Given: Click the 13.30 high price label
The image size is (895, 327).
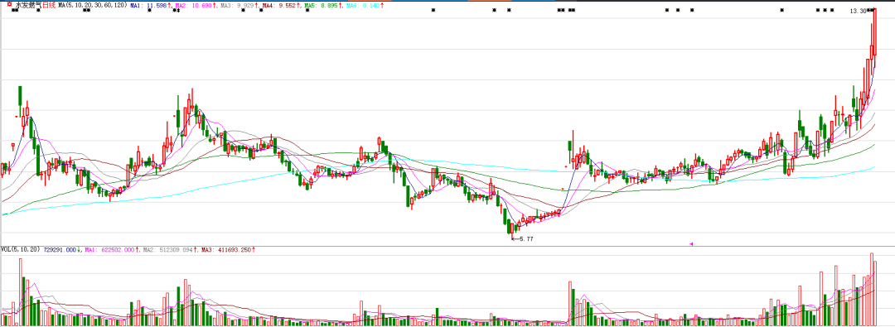Looking at the screenshot, I should tap(858, 11).
